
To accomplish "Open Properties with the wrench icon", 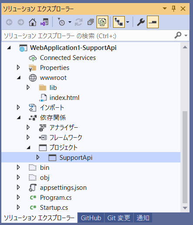I will [x=140, y=22].
